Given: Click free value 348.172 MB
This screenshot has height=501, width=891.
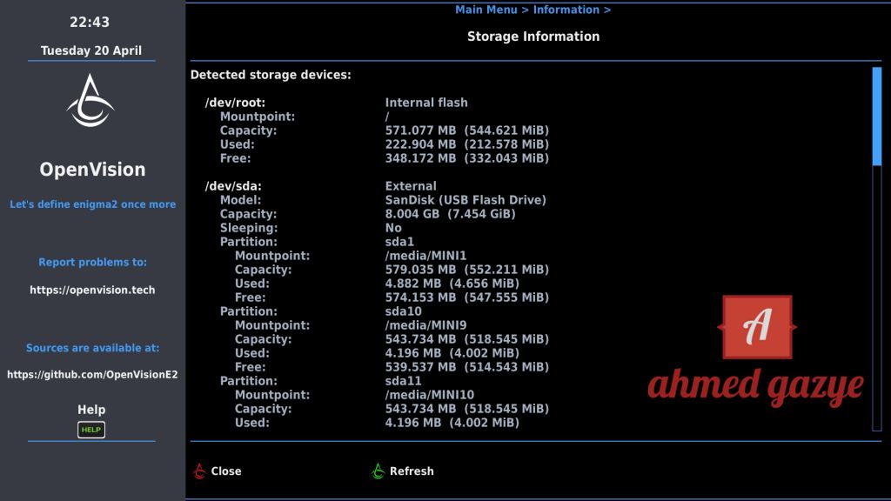Looking at the screenshot, I should click(420, 158).
